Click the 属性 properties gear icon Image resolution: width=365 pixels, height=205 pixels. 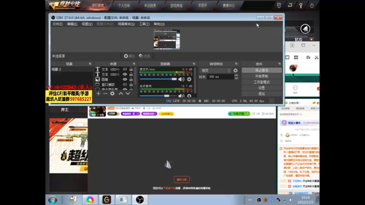point(126,56)
